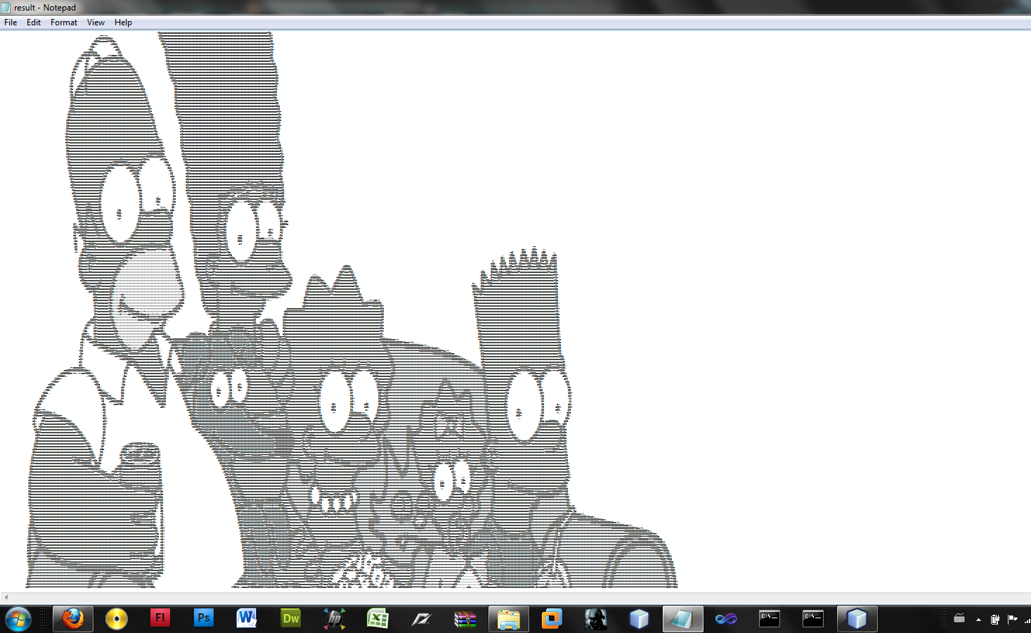The width and height of the screenshot is (1031, 633).
Task: Launch Adobe Dreamweaver from the taskbar
Action: pos(290,619)
